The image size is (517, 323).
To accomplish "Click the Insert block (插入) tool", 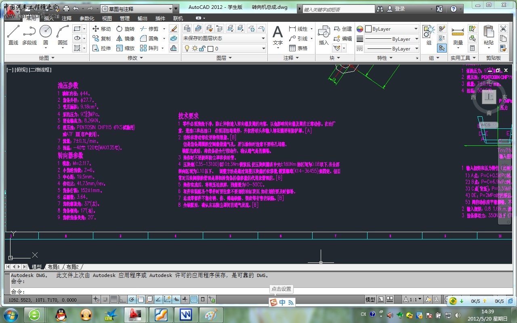I will (x=324, y=35).
